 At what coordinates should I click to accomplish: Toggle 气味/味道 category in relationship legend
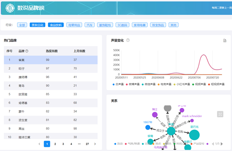(x=132, y=144)
